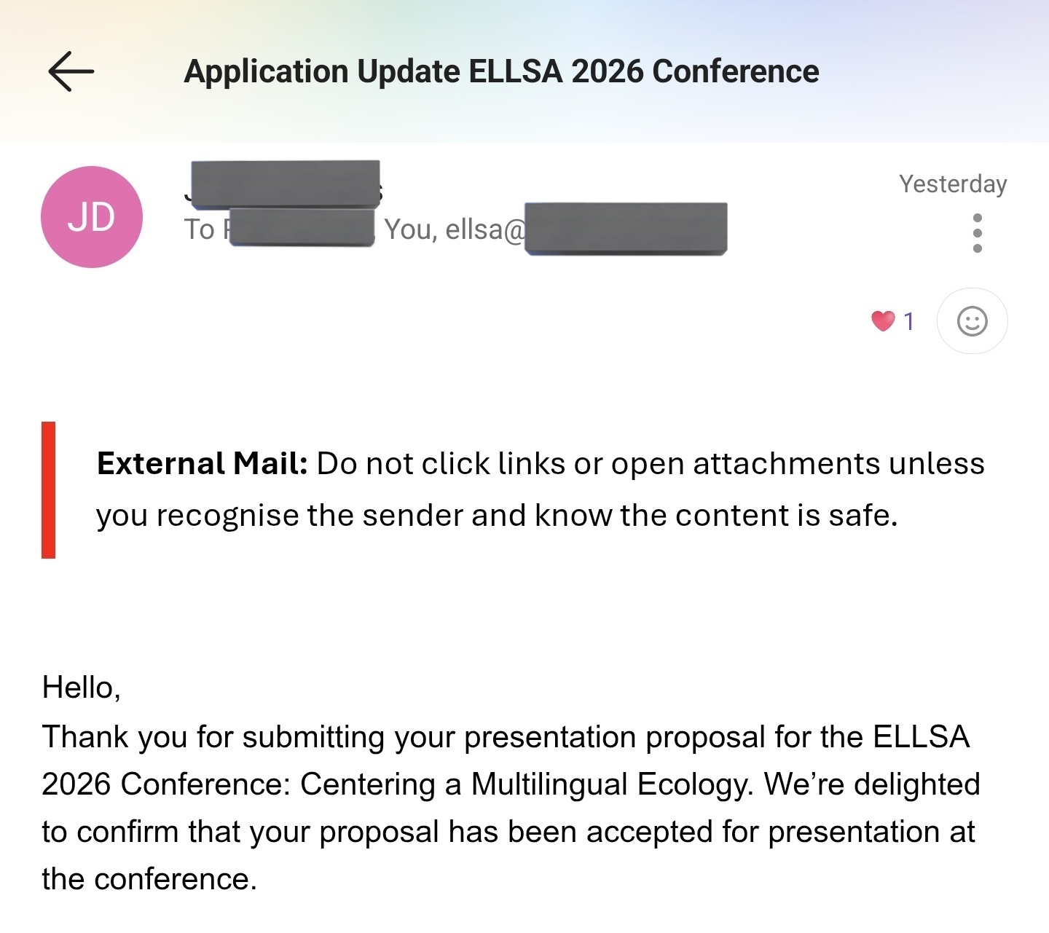Screen dimensions: 1049x933
Task: Open the smiley add-reaction picker
Action: coord(972,321)
